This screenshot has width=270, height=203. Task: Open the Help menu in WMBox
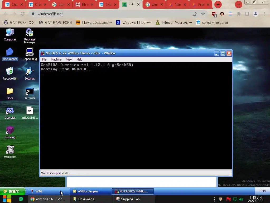point(79,59)
